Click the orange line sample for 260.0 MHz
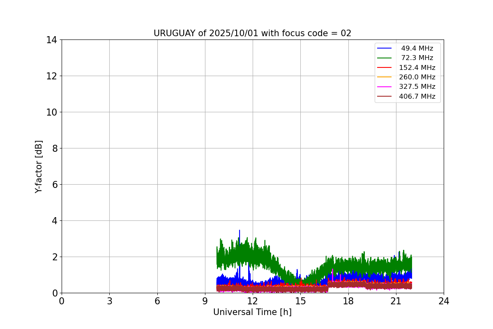Screen dimensions: 493x329 point(385,77)
